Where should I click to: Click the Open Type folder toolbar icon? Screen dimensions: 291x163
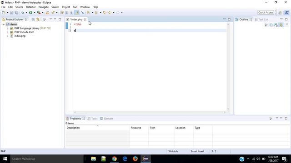[47, 13]
